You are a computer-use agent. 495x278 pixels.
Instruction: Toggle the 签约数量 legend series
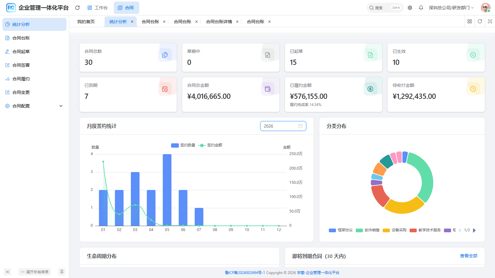tap(183, 145)
